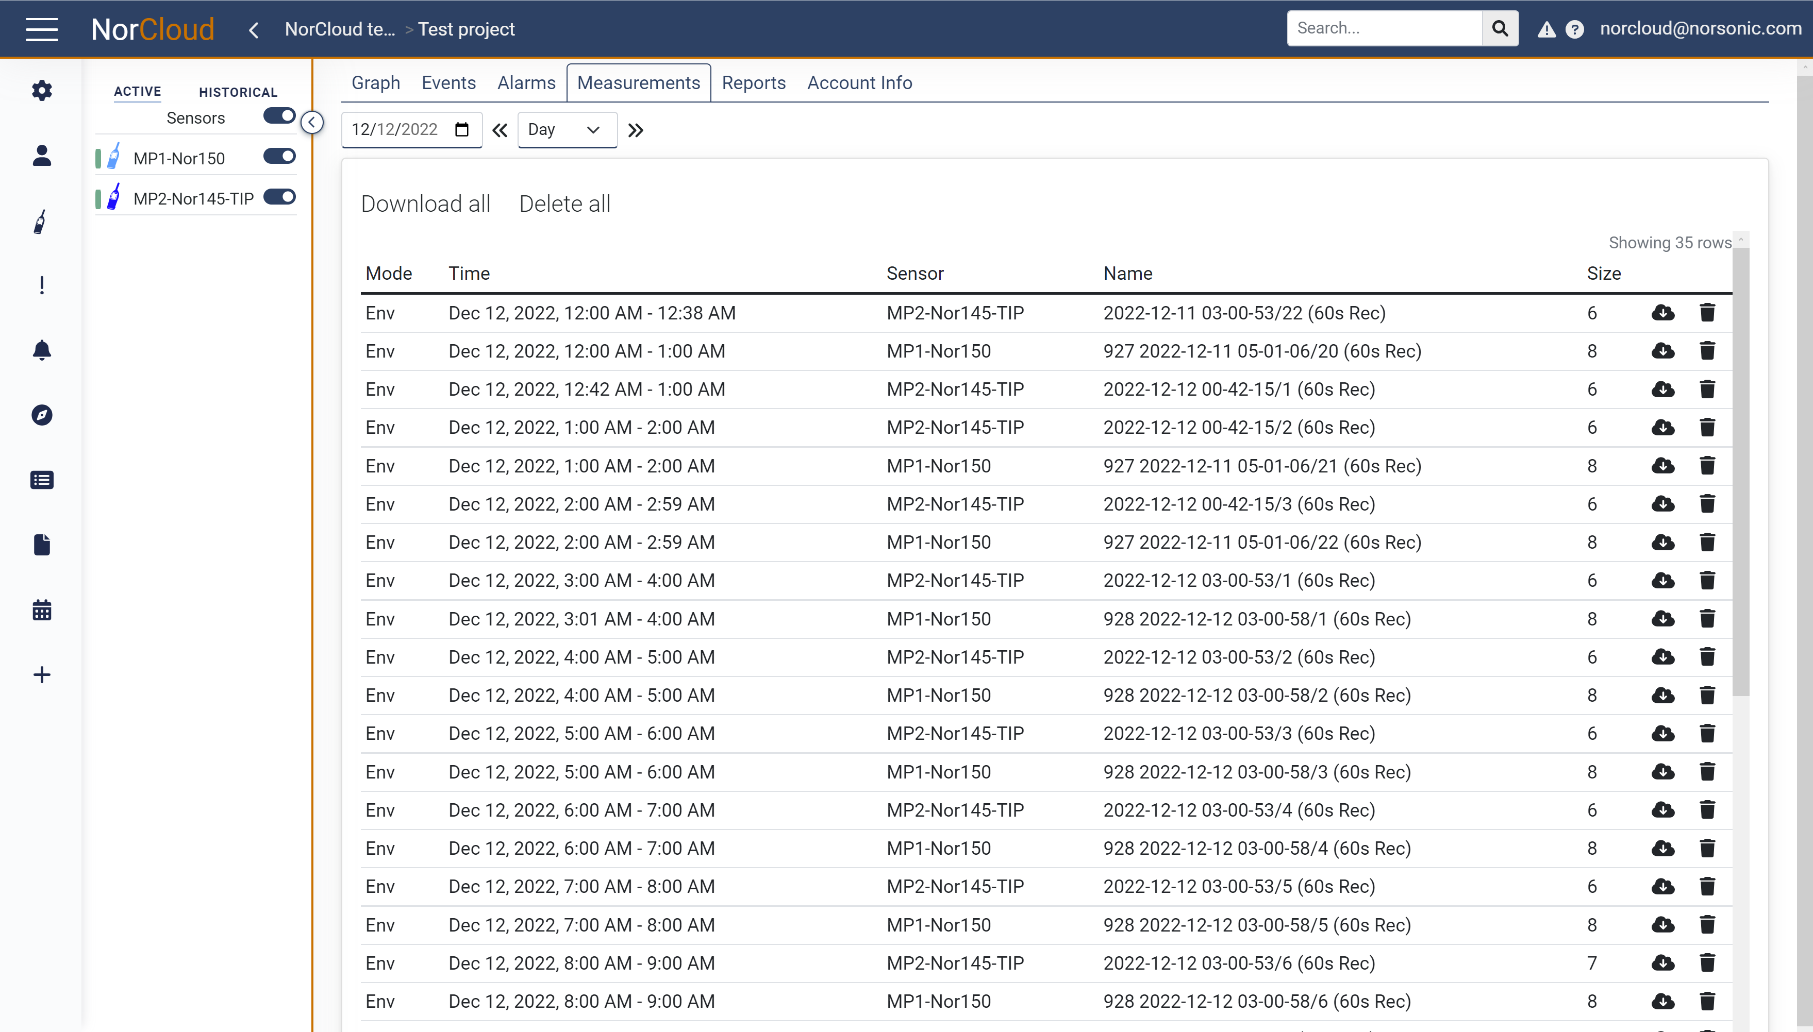1813x1032 pixels.
Task: Open the norcloud@norsonic.com account menu
Action: (1700, 28)
